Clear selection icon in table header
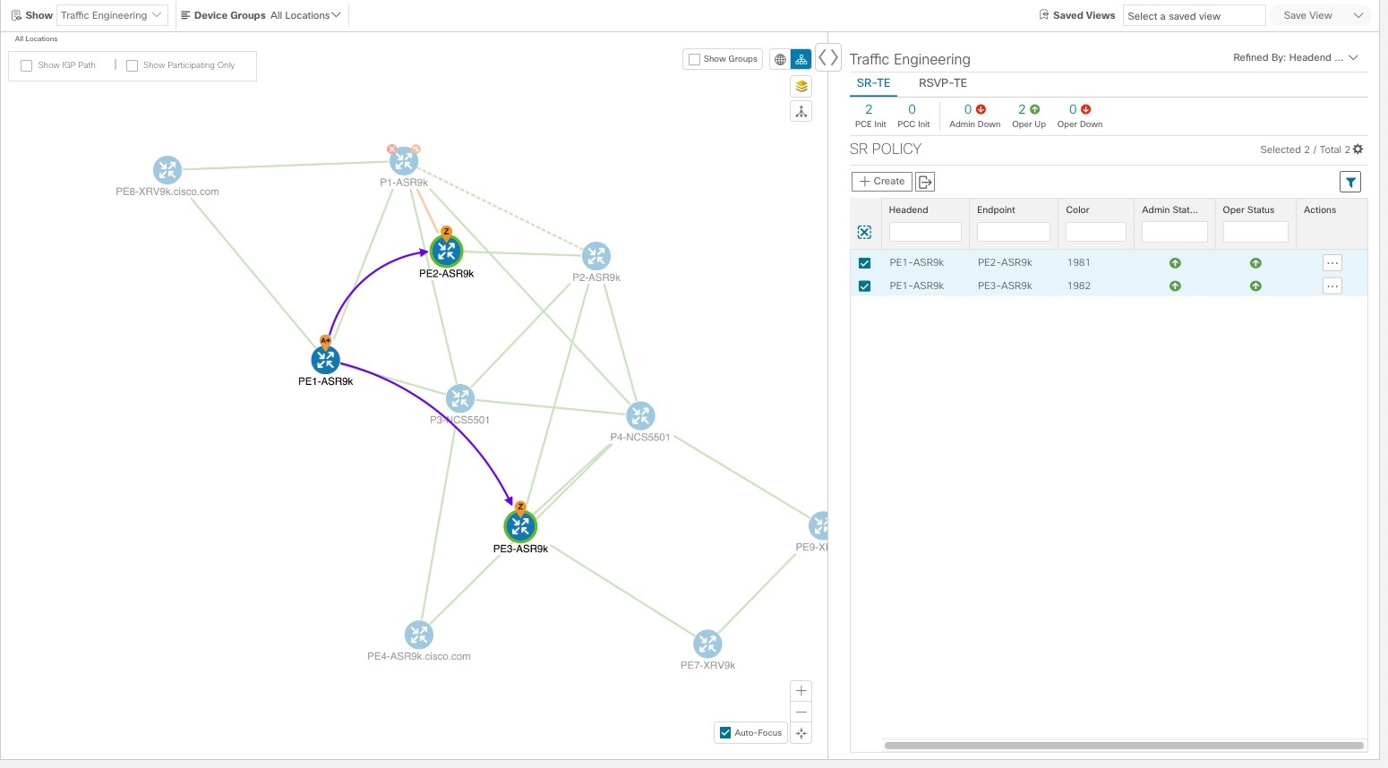The height and width of the screenshot is (768, 1388). 864,232
